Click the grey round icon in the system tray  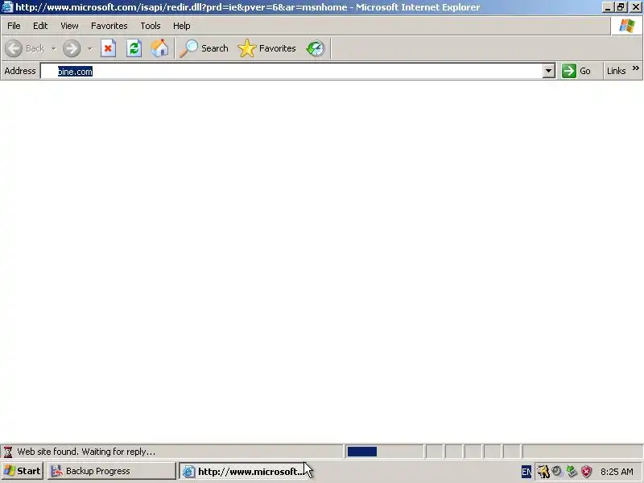click(557, 471)
